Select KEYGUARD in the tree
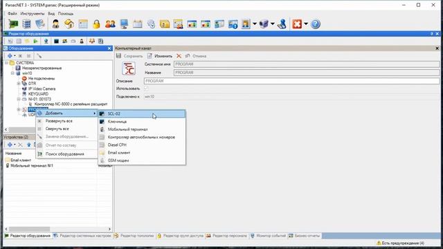Viewport: 443px width, 249px height. point(38,94)
